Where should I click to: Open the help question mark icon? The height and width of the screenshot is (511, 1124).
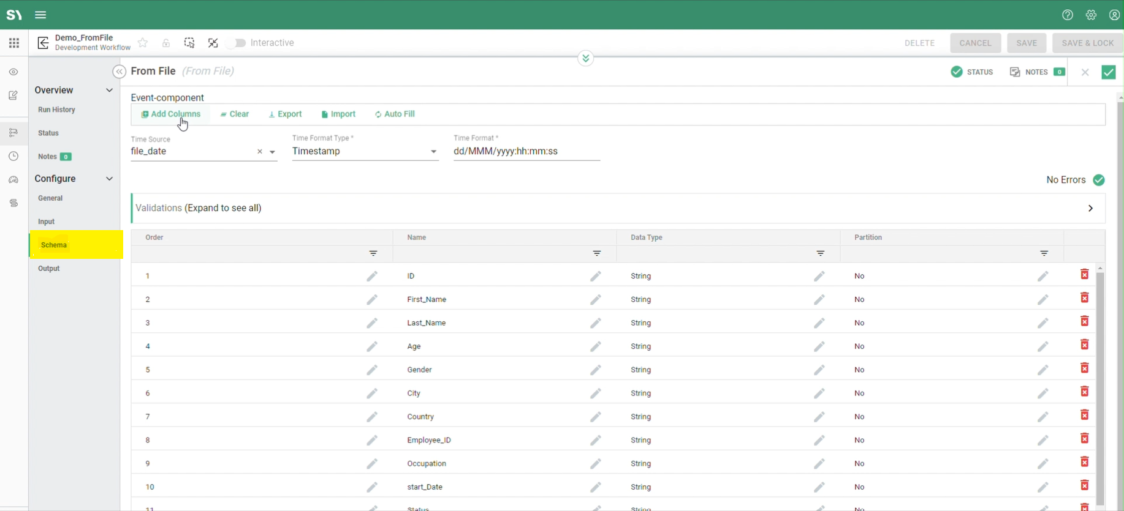[x=1068, y=15]
